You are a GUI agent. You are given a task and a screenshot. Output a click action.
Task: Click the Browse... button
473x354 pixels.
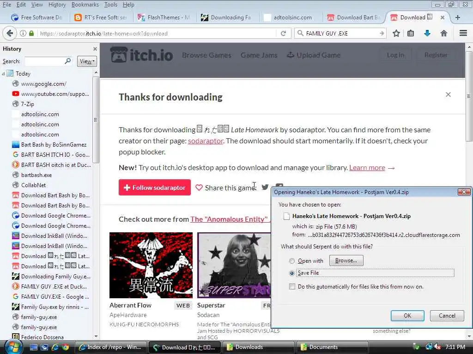(x=346, y=260)
